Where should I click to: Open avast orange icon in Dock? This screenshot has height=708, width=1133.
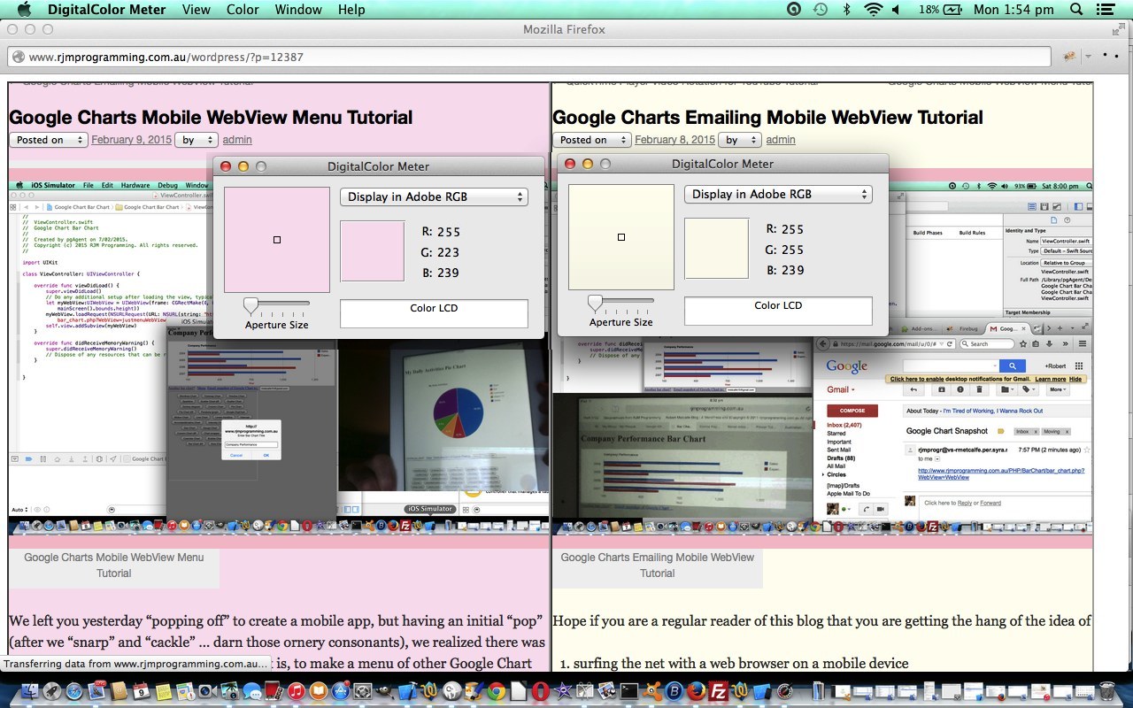tap(651, 690)
